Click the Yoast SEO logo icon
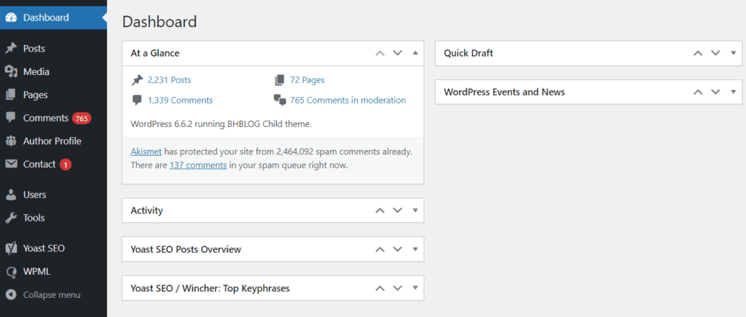The height and width of the screenshot is (317, 746). tap(11, 248)
